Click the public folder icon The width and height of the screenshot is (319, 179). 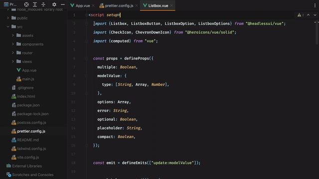(x=13, y=18)
